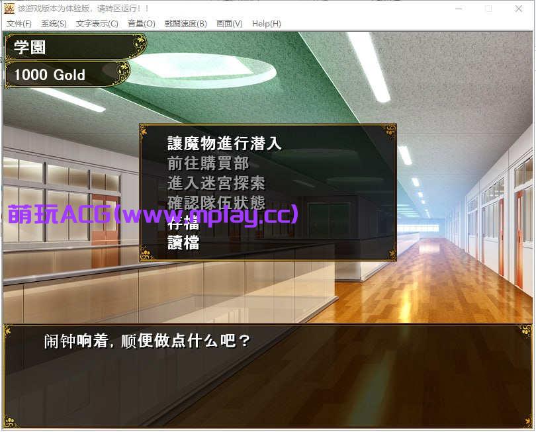This screenshot has height=432, width=536.
Task: Maximize the game window
Action: 488,9
